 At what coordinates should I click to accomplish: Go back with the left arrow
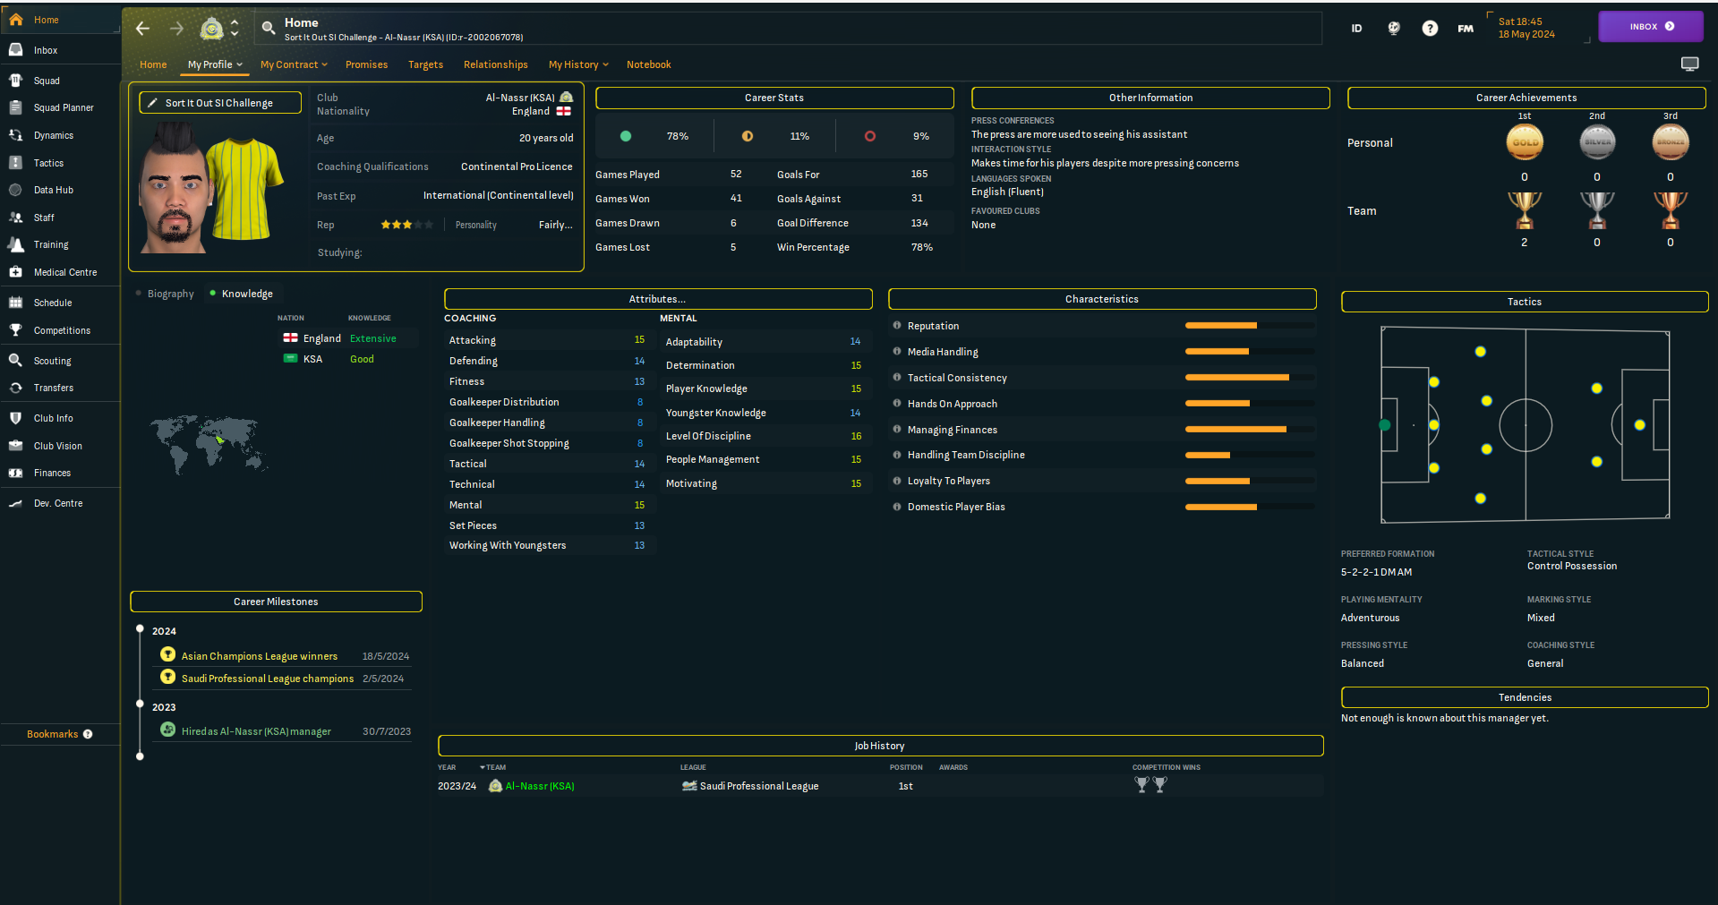pyautogui.click(x=142, y=29)
